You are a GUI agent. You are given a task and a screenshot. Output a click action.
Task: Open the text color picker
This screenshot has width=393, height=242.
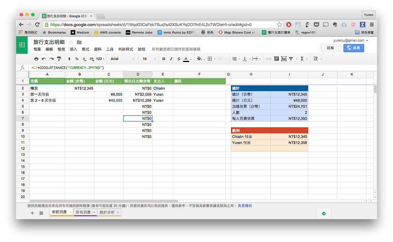click(186, 59)
